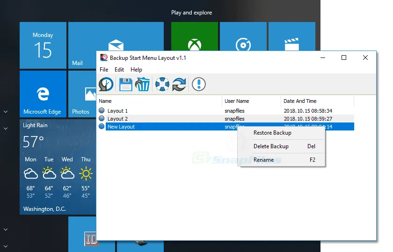The image size is (393, 252).
Task: Minimize the Backup Start Menu Layout window
Action: [323, 58]
